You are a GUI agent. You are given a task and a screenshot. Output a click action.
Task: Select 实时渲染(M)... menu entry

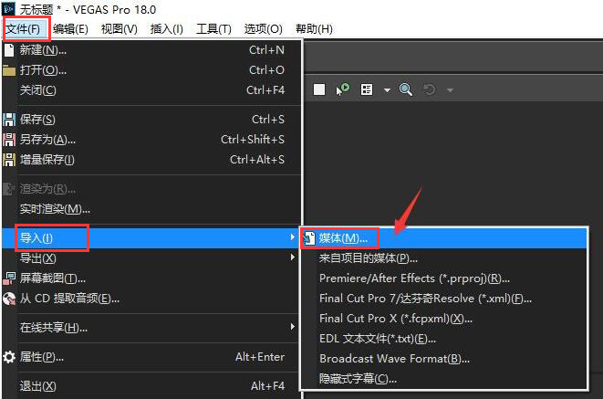pyautogui.click(x=151, y=209)
